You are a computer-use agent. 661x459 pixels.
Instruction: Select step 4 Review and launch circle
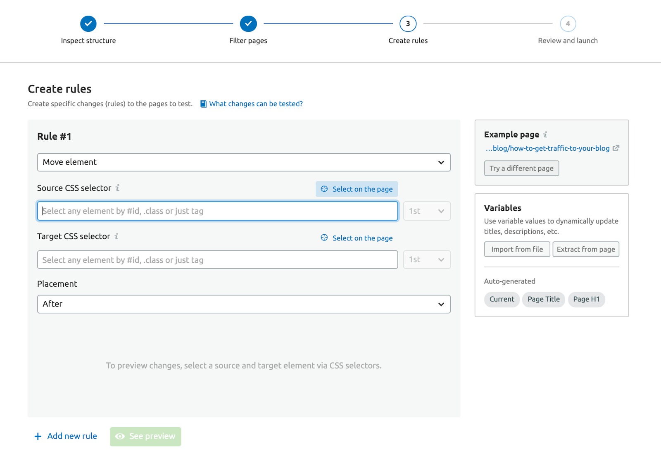568,24
